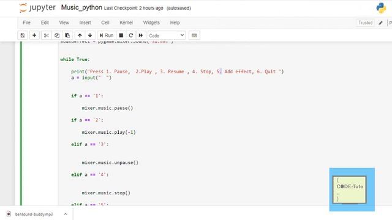Image resolution: width=392 pixels, height=220 pixels.
Task: Click the elif a == '4' line
Action: click(90, 175)
